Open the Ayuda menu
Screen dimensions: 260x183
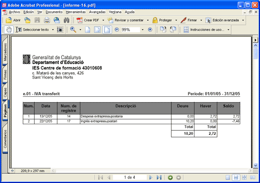pyautogui.click(x=130, y=12)
